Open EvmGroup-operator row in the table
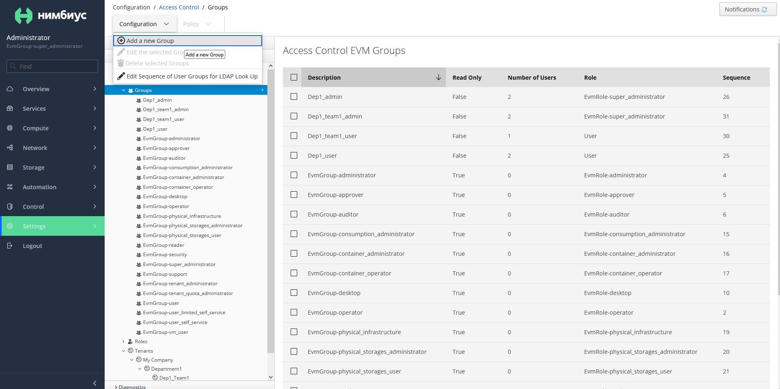 click(526, 313)
